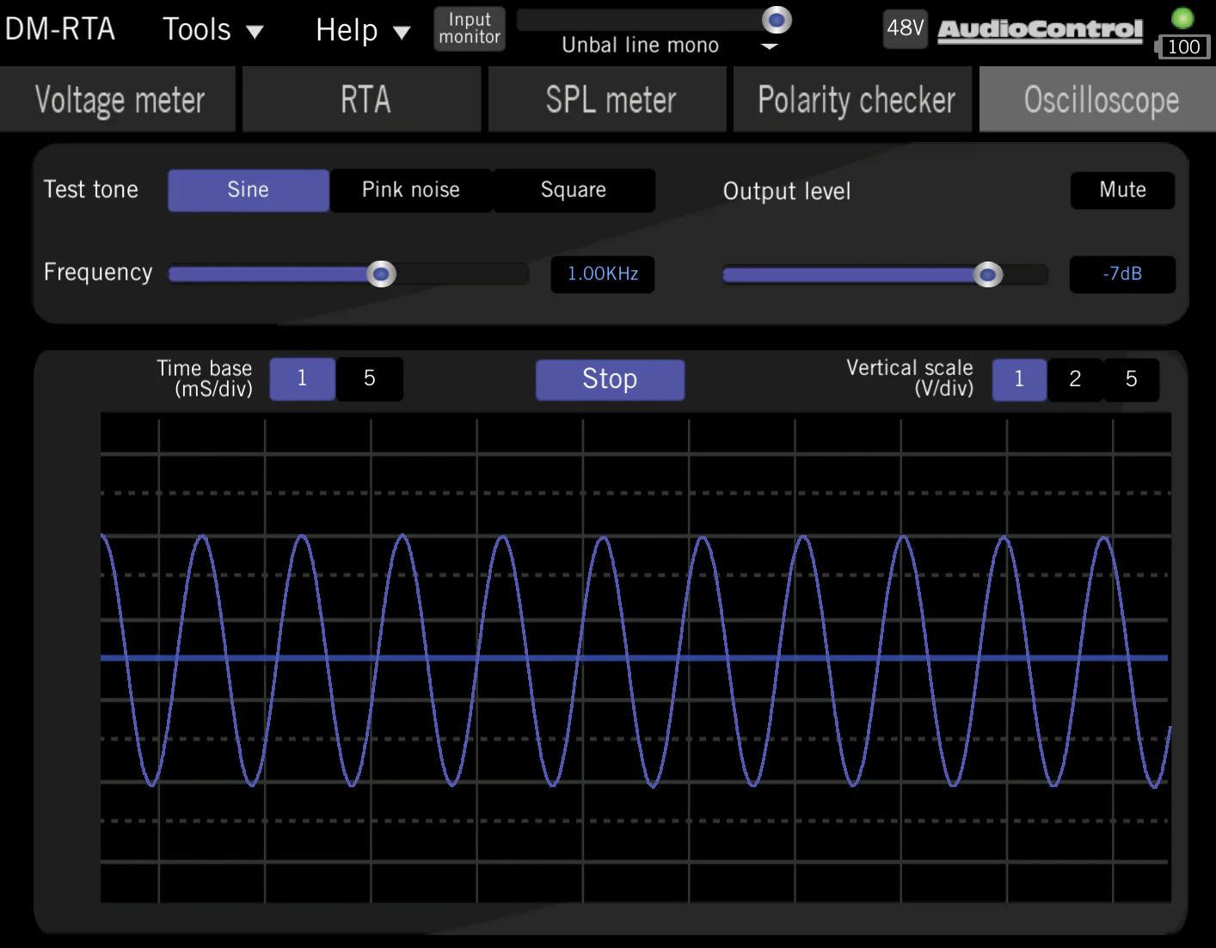
Task: Click the master volume knob on the top slider
Action: (x=777, y=20)
